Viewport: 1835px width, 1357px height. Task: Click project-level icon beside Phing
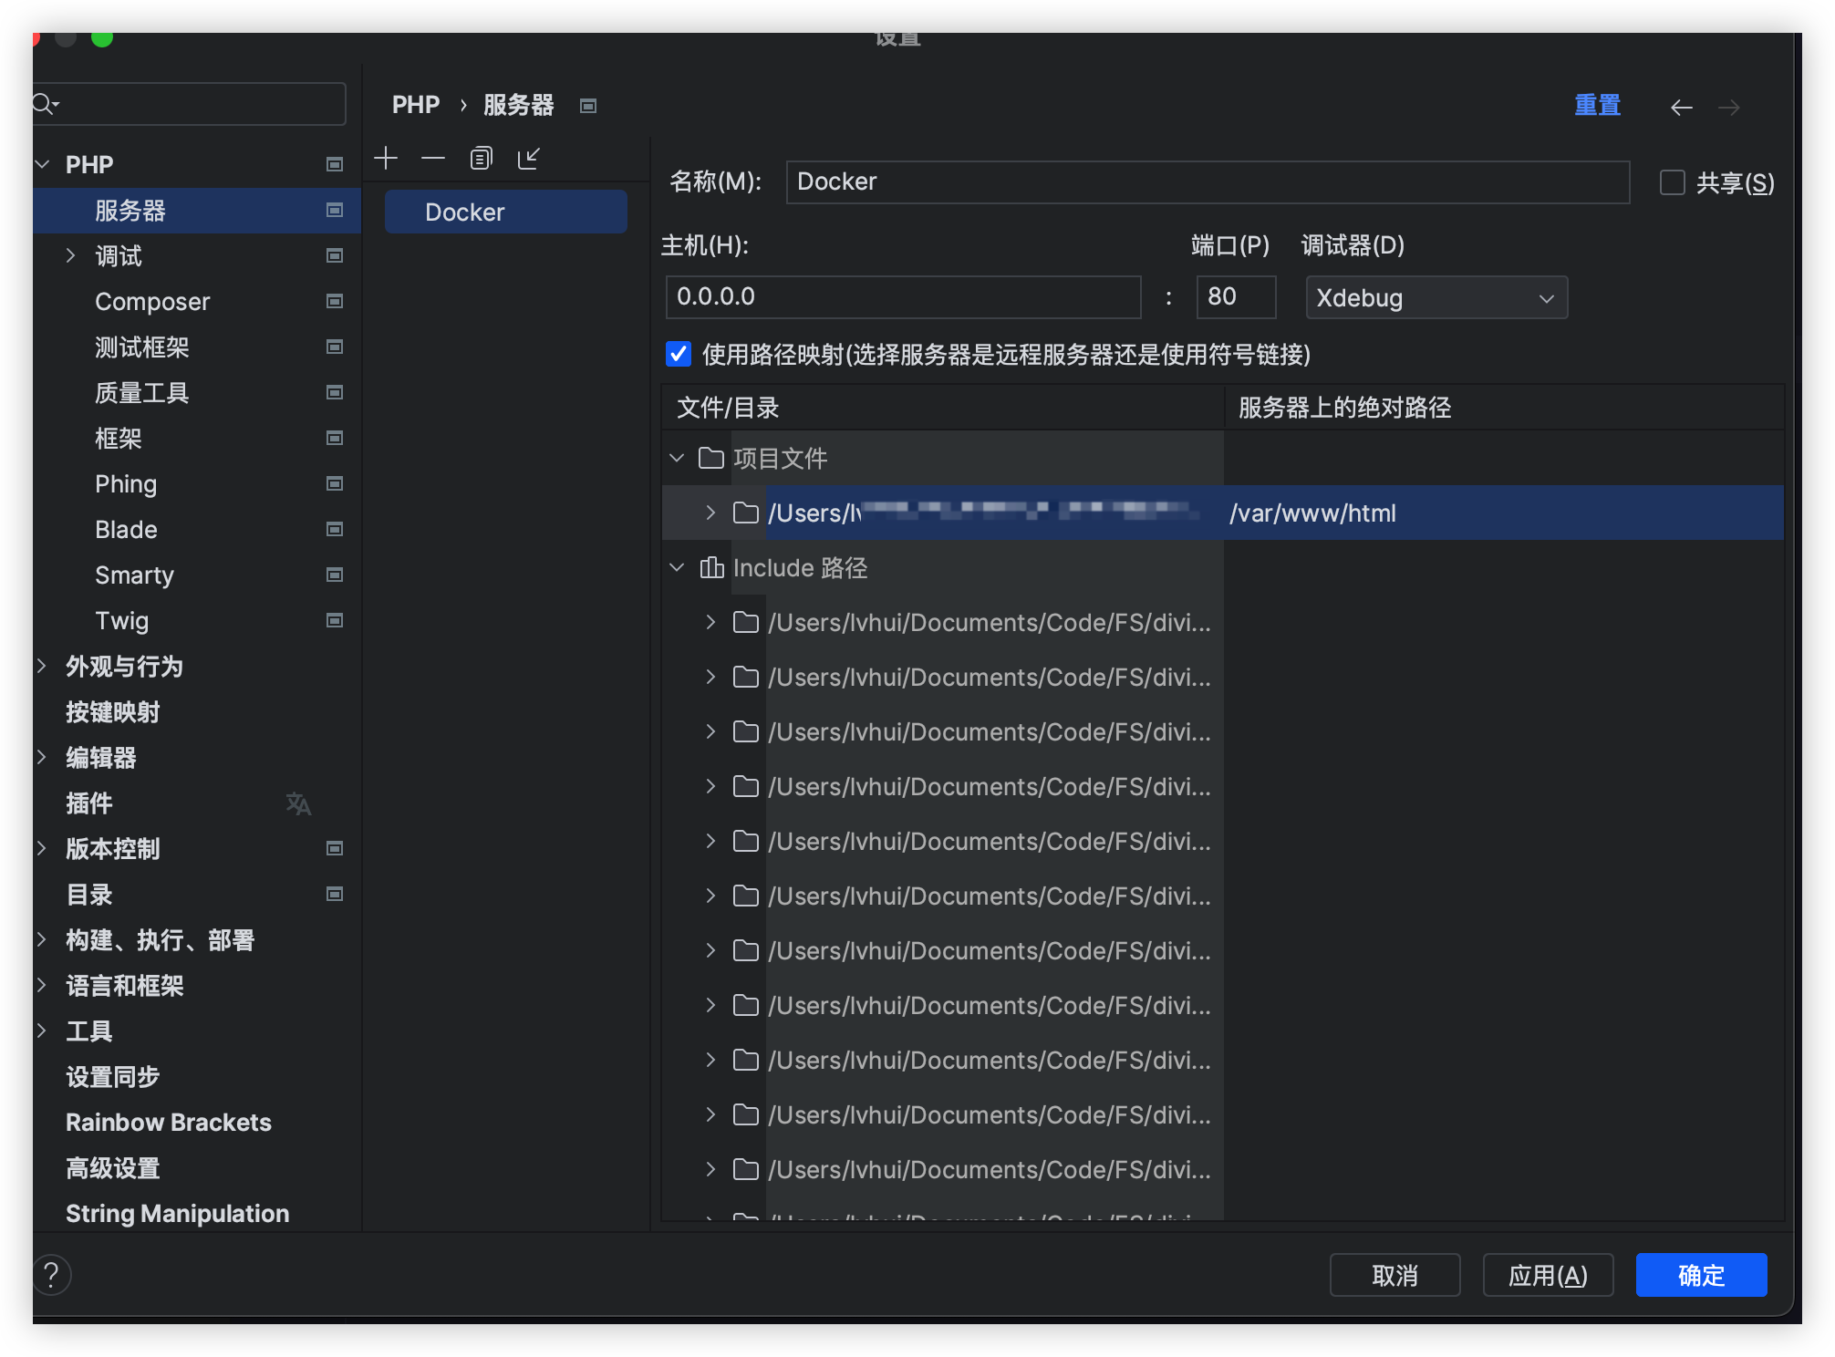click(x=335, y=483)
